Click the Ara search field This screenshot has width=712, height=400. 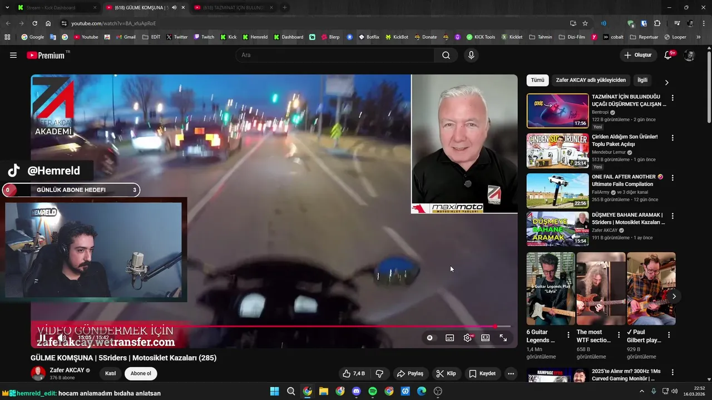click(335, 55)
